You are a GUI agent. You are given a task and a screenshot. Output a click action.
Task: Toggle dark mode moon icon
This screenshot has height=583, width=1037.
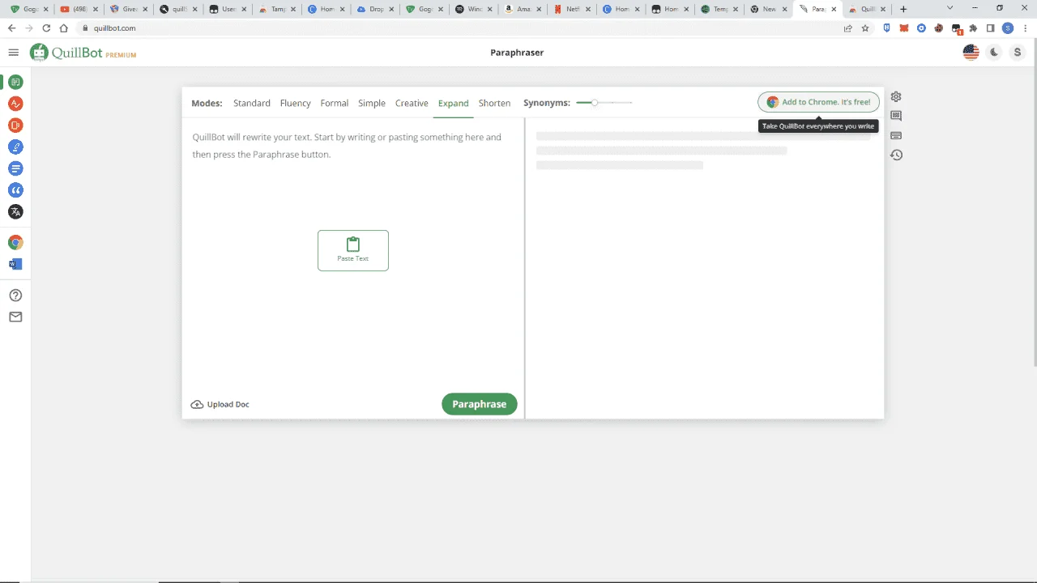point(994,53)
